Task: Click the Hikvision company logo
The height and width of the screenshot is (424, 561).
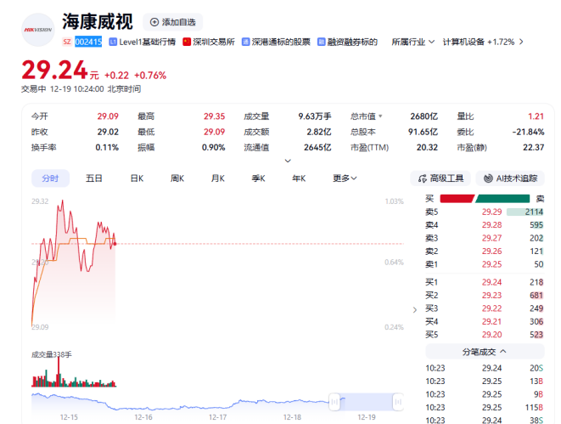Action: (x=37, y=29)
